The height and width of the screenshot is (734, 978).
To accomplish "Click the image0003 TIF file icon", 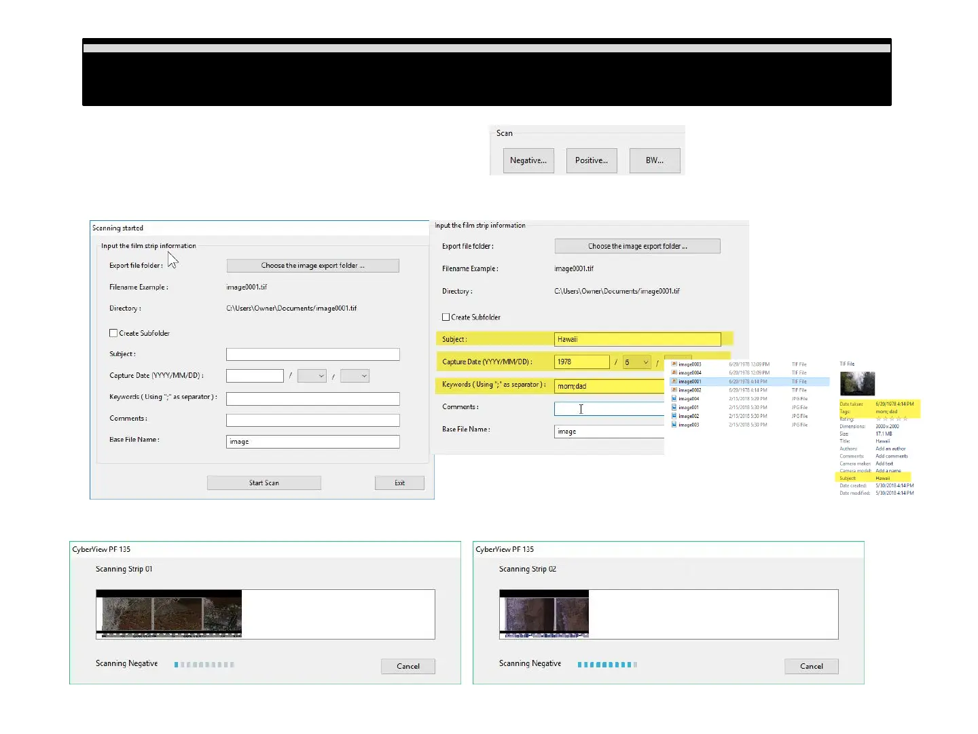I will tap(674, 364).
